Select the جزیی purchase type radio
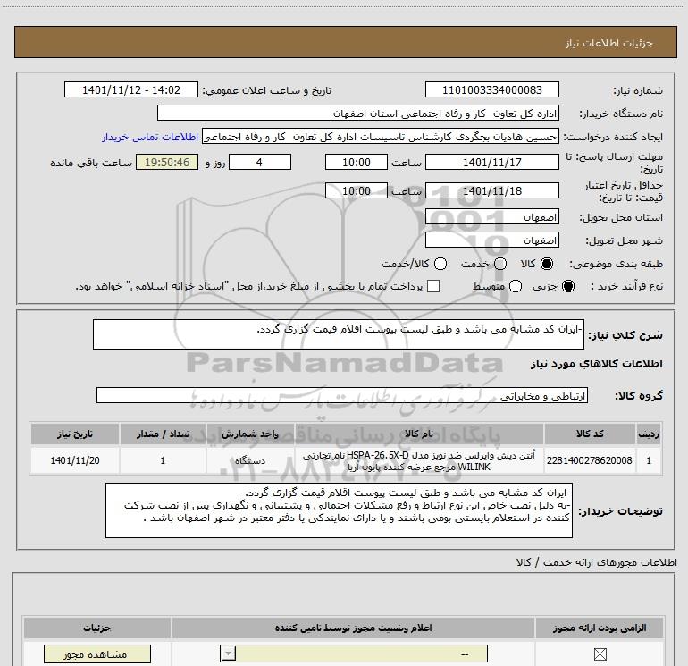Viewport: 688px width, 666px height. coord(568,286)
